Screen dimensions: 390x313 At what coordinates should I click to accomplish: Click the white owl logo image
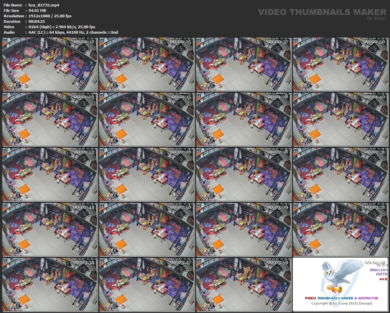pyautogui.click(x=335, y=277)
